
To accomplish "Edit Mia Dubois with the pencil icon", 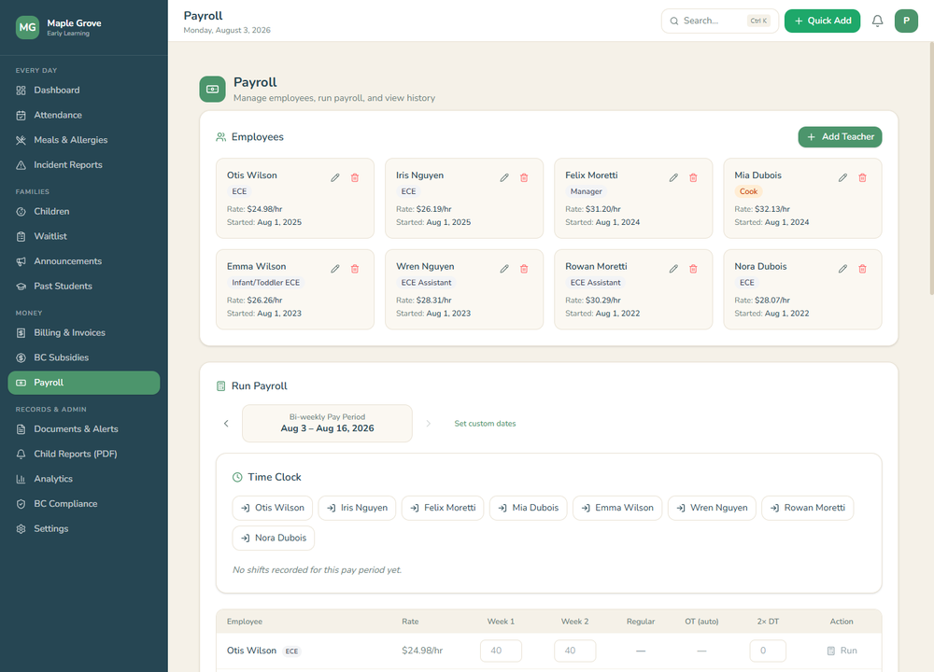I will [x=842, y=178].
